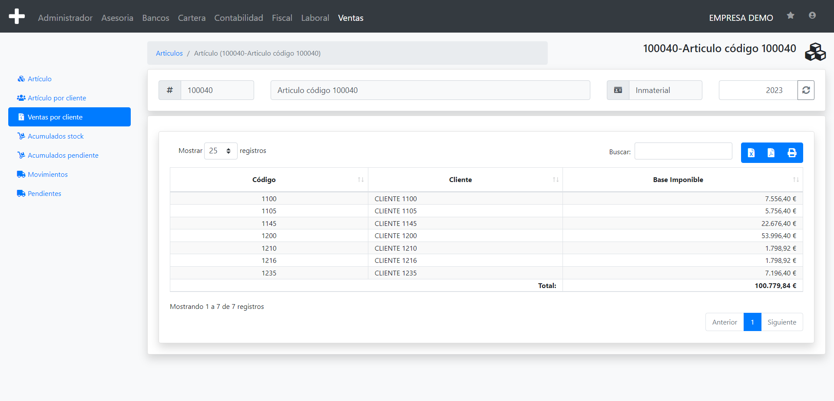This screenshot has height=401, width=834.
Task: Click the refresh year button
Action: 806,90
